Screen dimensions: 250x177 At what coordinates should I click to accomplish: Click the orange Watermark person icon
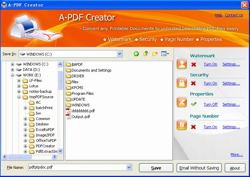coord(182,64)
